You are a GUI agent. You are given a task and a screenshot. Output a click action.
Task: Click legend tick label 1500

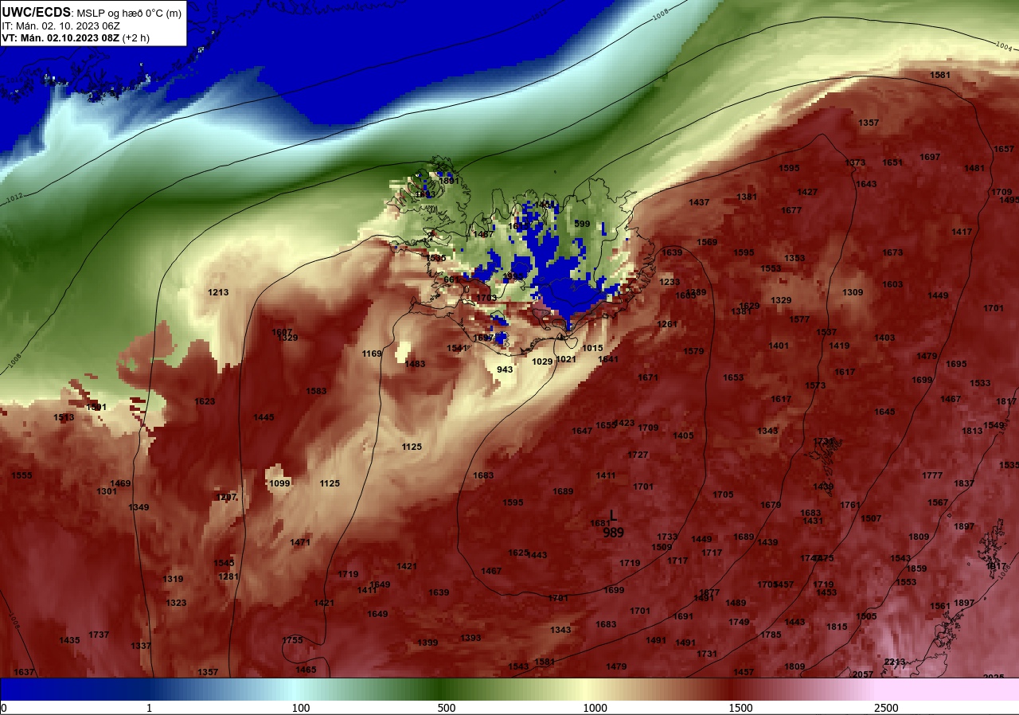point(740,708)
